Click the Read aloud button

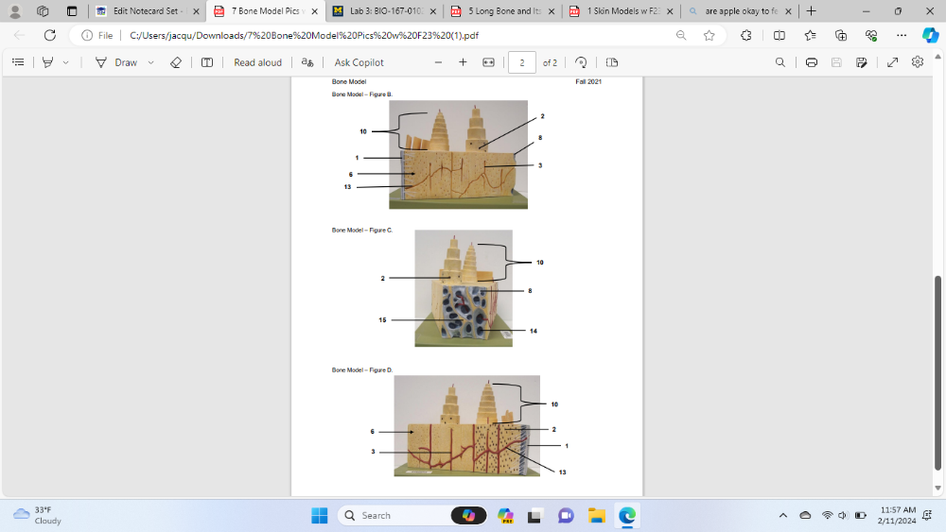coord(257,62)
